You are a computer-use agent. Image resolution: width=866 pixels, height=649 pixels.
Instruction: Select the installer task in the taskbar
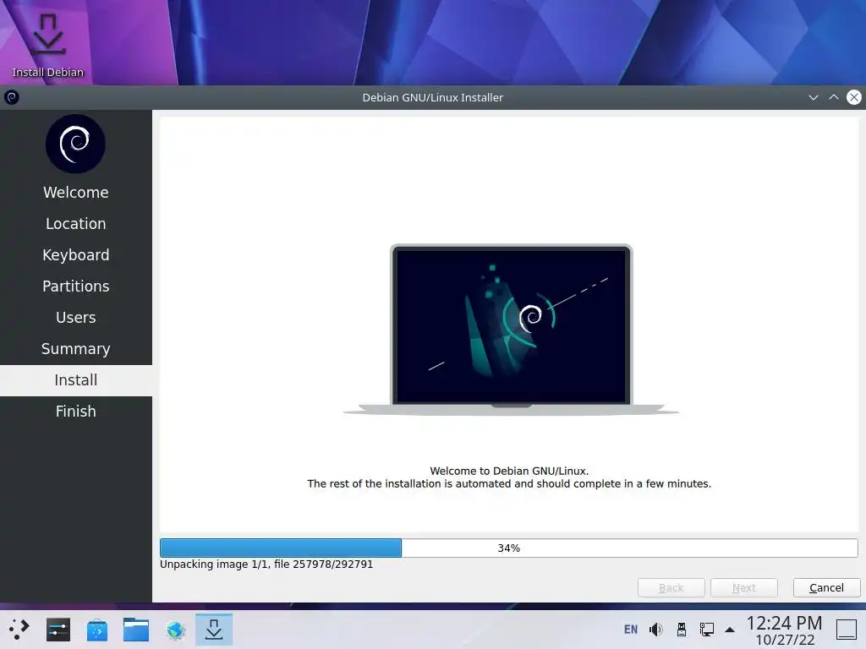click(x=214, y=630)
